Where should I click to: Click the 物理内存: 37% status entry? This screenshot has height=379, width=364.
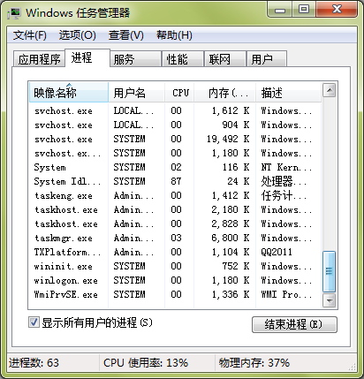(254, 363)
